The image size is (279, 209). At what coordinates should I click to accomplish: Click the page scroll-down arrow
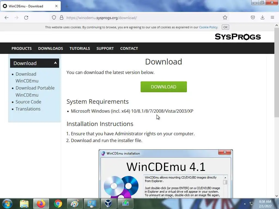(x=277, y=196)
